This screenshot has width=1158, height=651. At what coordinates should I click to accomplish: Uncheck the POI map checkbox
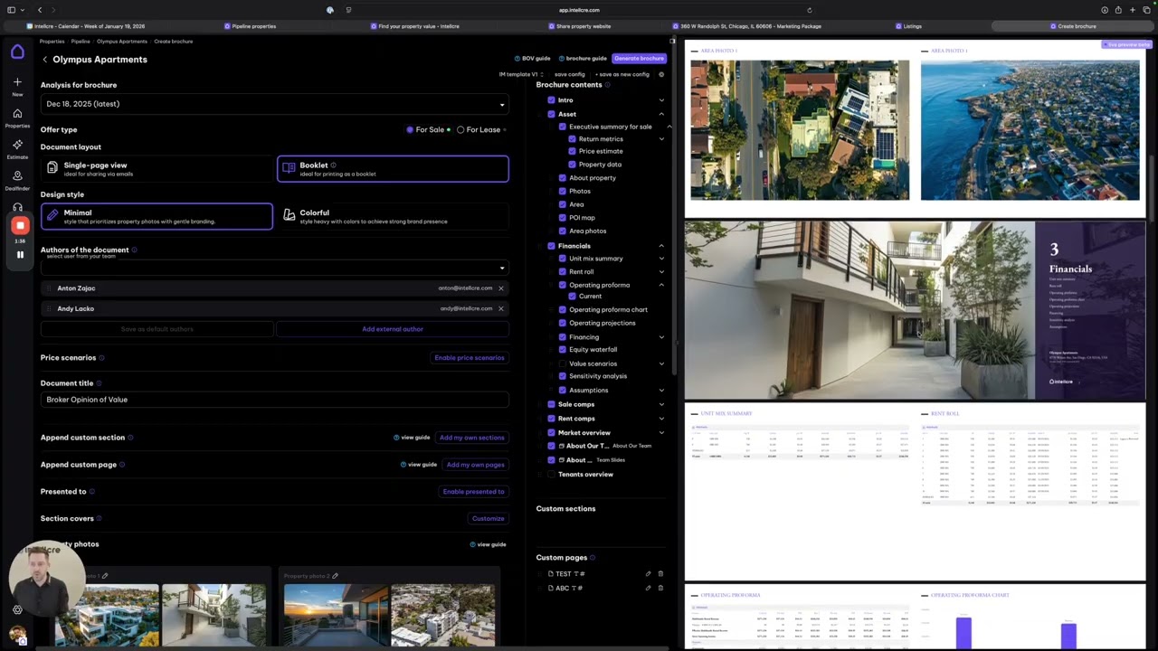click(562, 218)
